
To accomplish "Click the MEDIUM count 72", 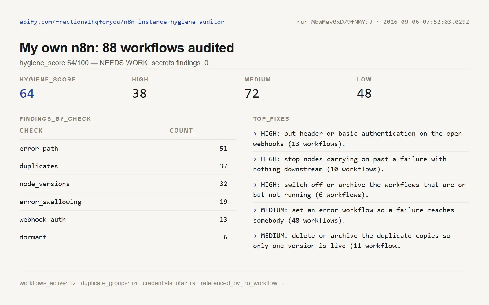I will [252, 93].
